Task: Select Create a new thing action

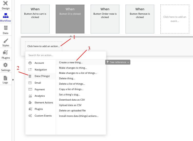Action: point(71,62)
